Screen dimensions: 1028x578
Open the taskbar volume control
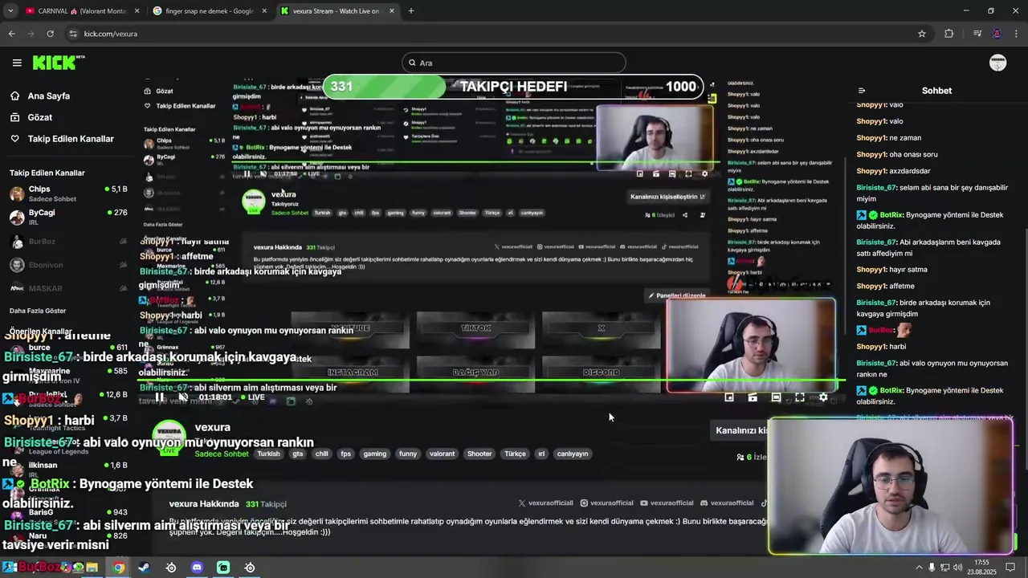(958, 568)
